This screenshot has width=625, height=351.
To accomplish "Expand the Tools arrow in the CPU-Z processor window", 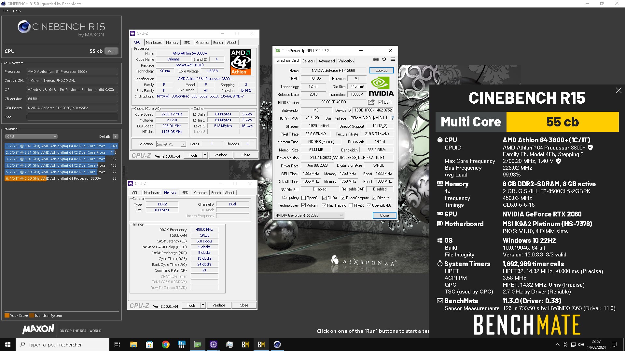I will 205,155.
